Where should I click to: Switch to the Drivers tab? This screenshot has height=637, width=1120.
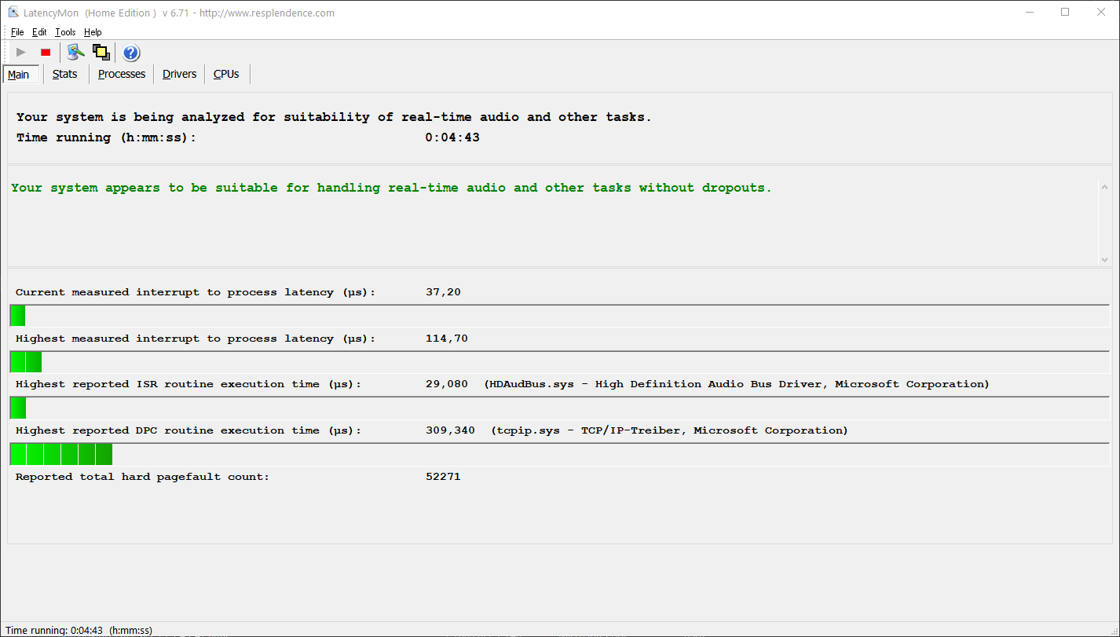(180, 74)
